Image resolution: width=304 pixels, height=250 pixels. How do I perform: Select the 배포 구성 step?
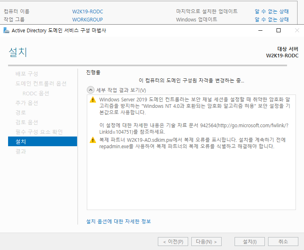click(x=27, y=74)
